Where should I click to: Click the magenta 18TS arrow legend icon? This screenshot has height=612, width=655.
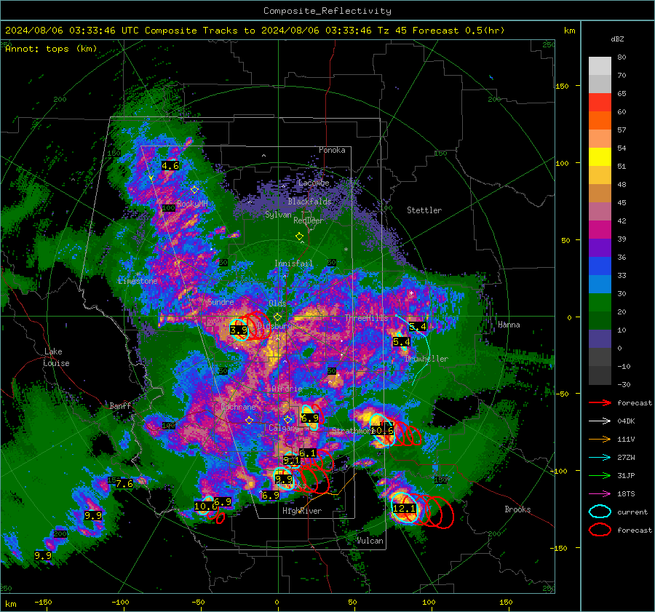600,494
